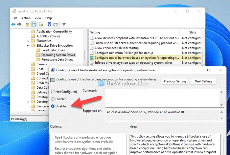Click the tree pane vertical scrollbar
Screen dimensions: 230x155
tap(85, 55)
